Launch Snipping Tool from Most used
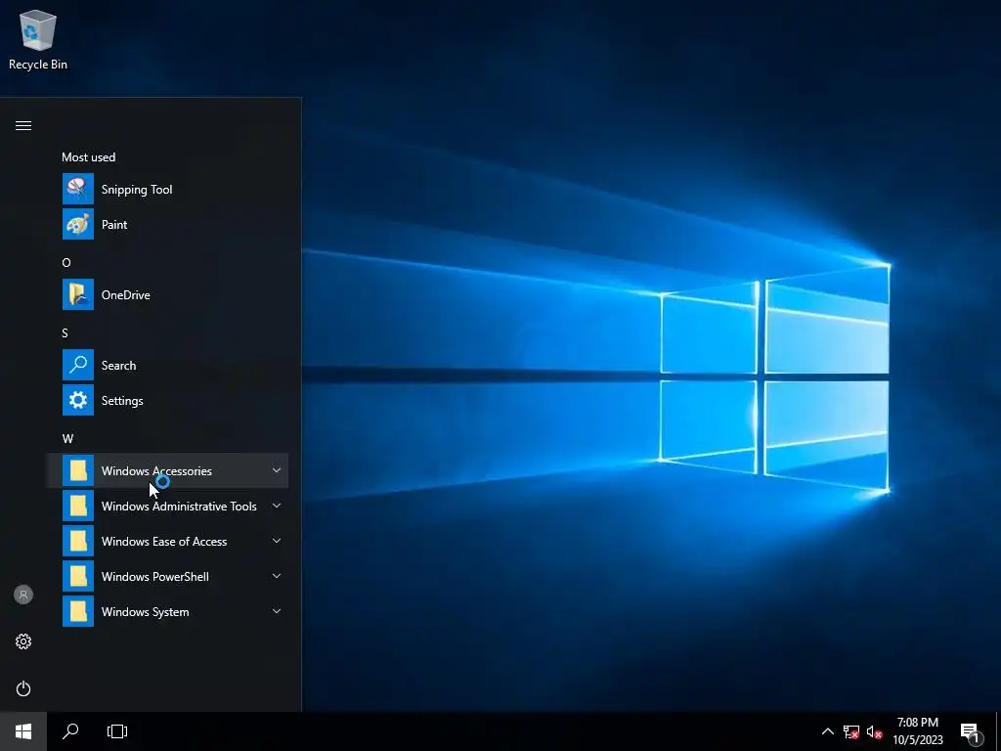Screen dimensions: 1001x751 (x=166, y=190)
